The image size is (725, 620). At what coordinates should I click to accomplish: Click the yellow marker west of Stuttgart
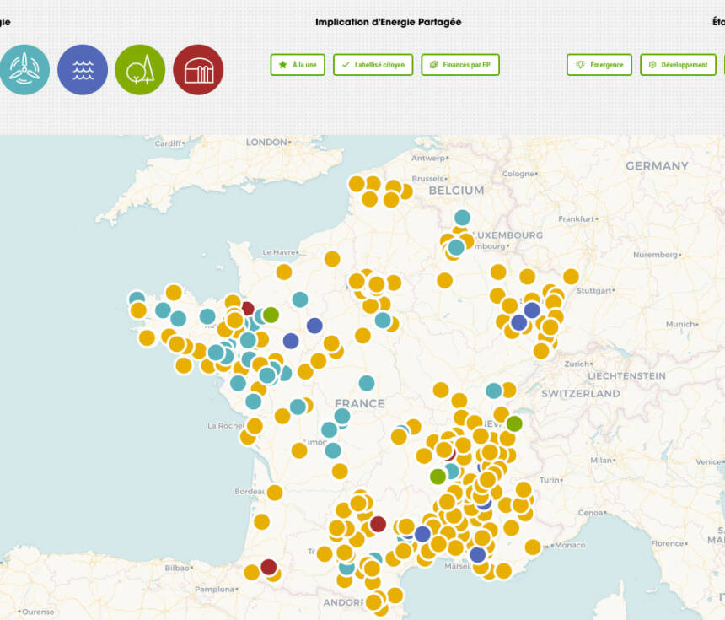[x=571, y=276]
